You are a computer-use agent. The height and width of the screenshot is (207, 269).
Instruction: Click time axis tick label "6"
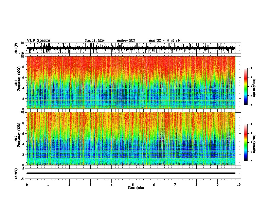(154, 185)
